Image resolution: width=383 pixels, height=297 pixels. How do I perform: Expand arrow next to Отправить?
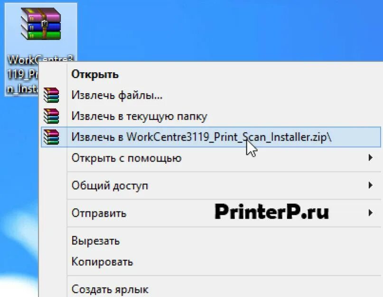[x=371, y=213]
